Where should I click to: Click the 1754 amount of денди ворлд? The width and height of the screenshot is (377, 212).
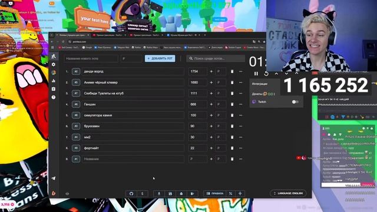(198, 71)
